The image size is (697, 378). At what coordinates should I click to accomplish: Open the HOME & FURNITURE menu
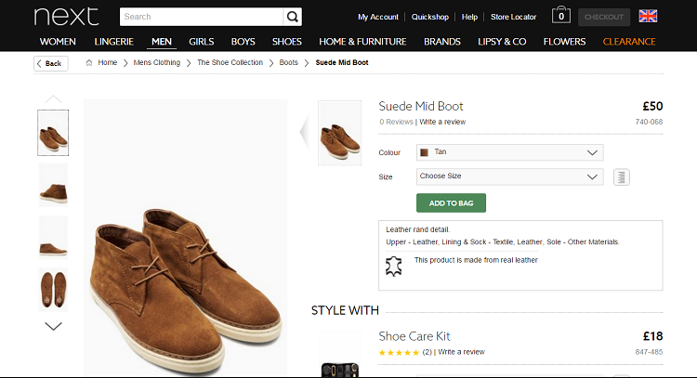point(362,42)
